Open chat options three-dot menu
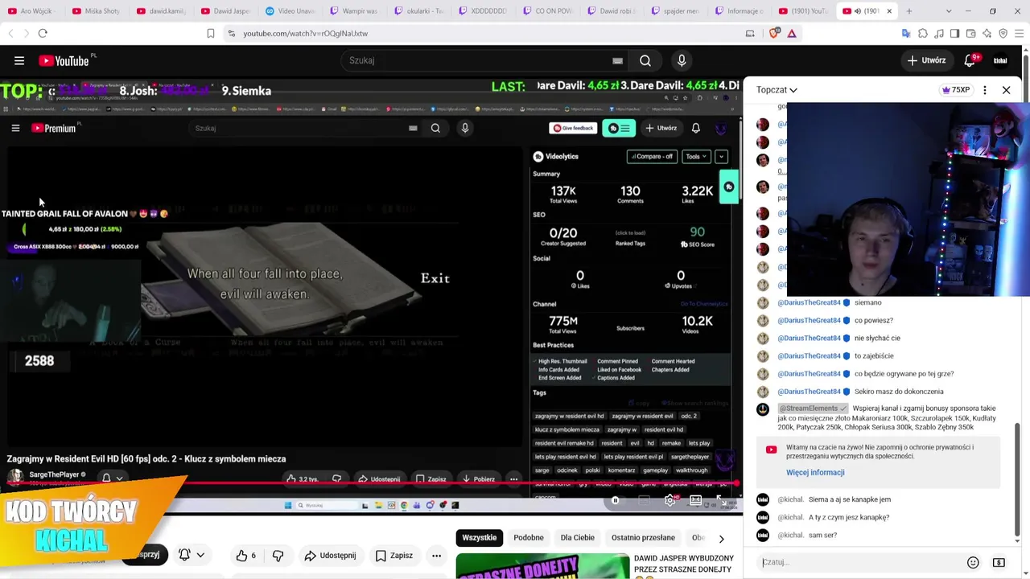1030x579 pixels. [x=985, y=90]
